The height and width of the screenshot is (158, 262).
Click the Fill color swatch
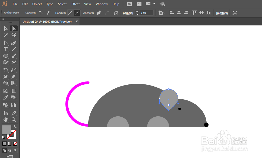pyautogui.click(x=6, y=130)
